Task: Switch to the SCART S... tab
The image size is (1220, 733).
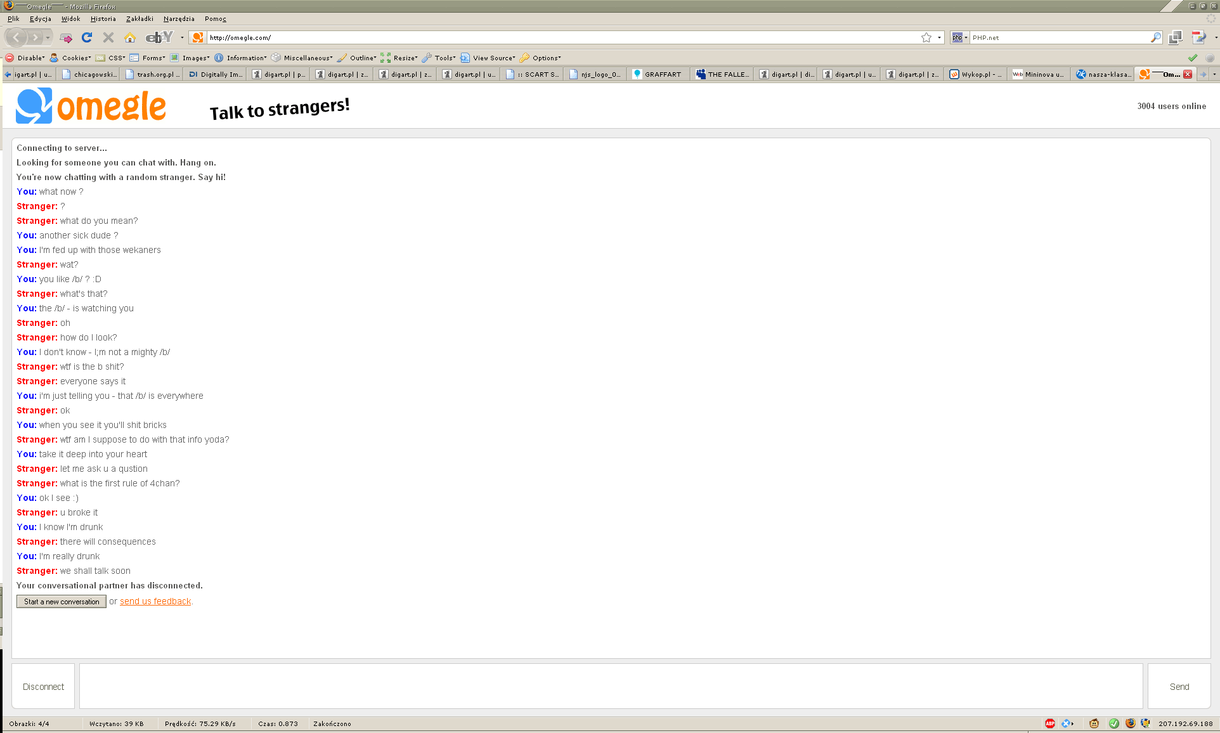Action: point(533,74)
